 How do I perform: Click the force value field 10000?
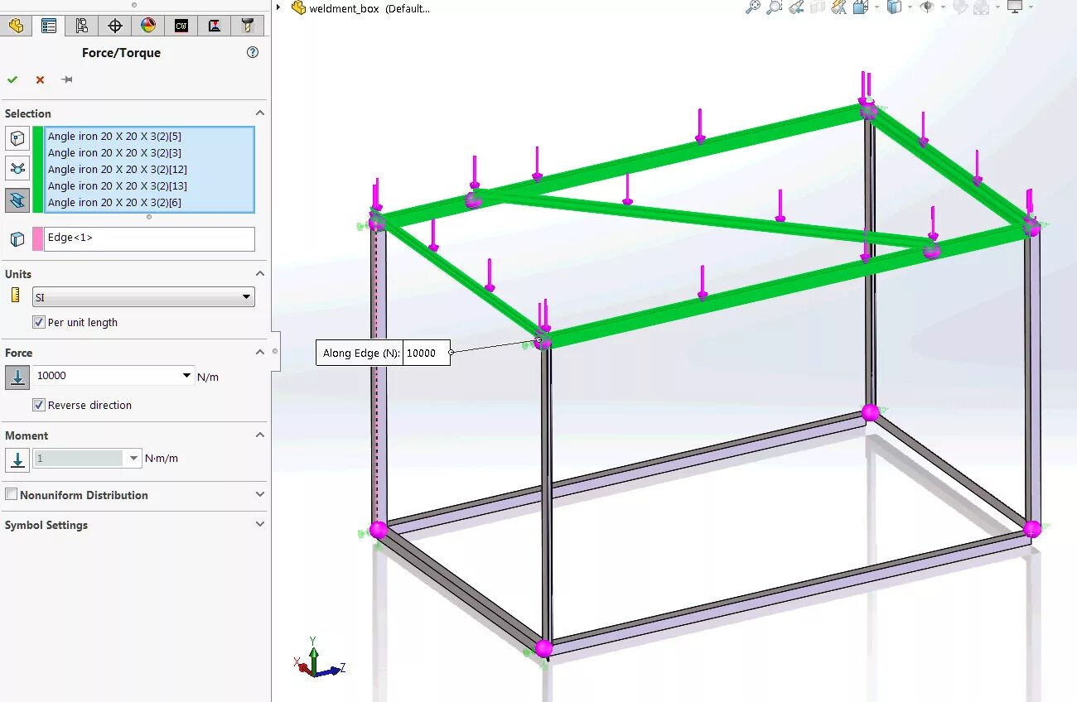(x=106, y=376)
